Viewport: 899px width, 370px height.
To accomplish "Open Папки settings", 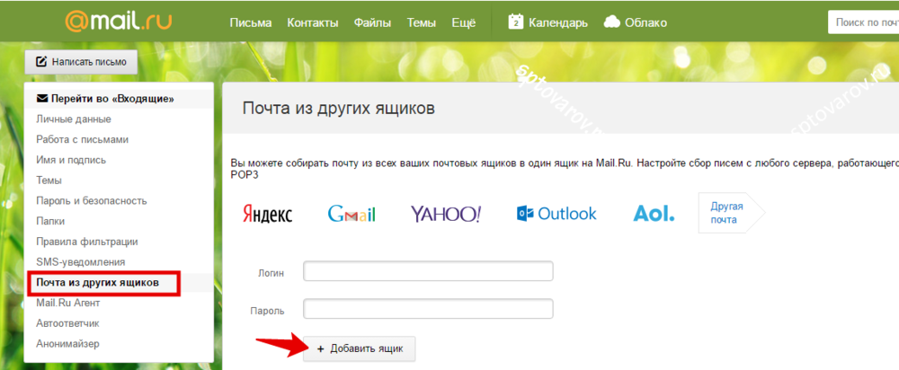I will 49,221.
